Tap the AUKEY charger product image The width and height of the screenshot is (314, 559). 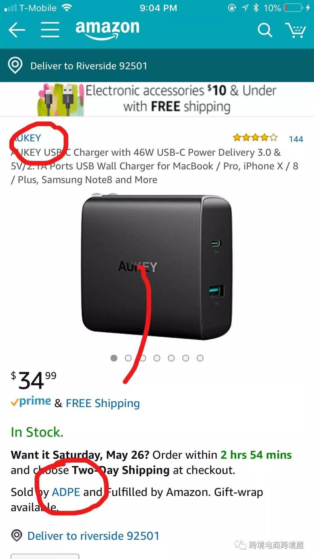[x=157, y=266]
